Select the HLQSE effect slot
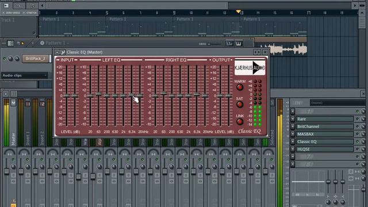Viewport: 368px width, 207px height. point(324,149)
